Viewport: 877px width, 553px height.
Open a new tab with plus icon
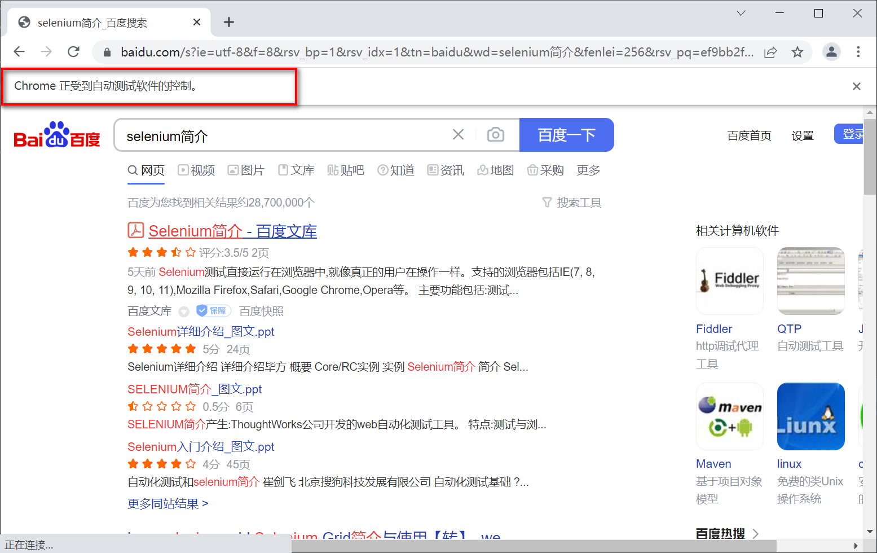[228, 22]
